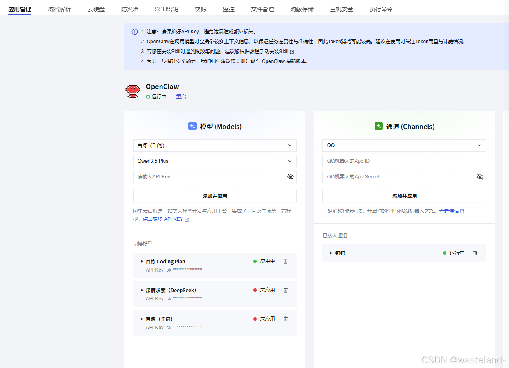Image resolution: width=509 pixels, height=368 pixels.
Task: Expand the 百炼（千问）entry triangle
Action: pos(142,319)
